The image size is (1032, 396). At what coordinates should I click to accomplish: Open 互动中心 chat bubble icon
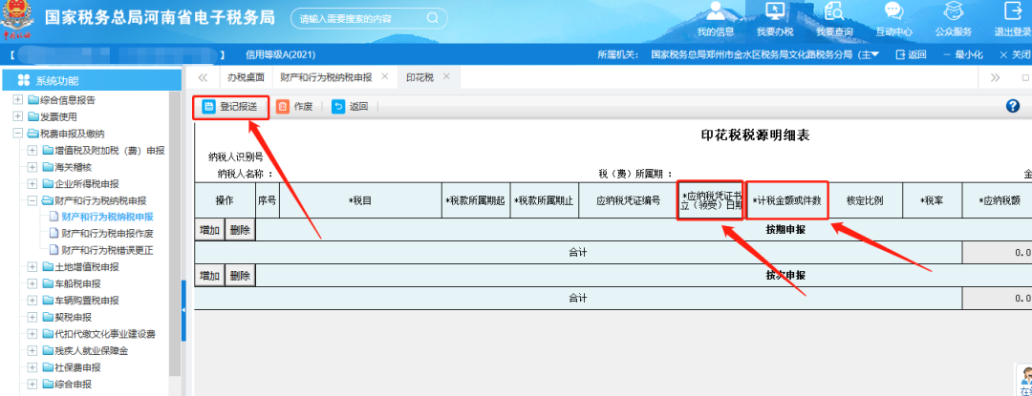[x=893, y=12]
